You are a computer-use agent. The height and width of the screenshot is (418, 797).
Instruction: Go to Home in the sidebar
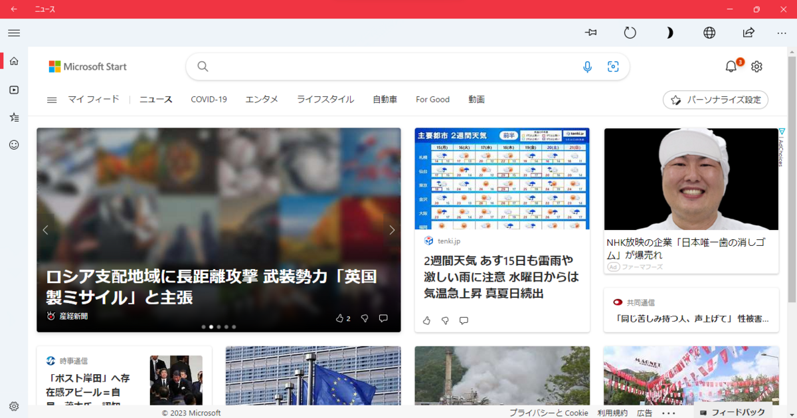click(x=14, y=61)
